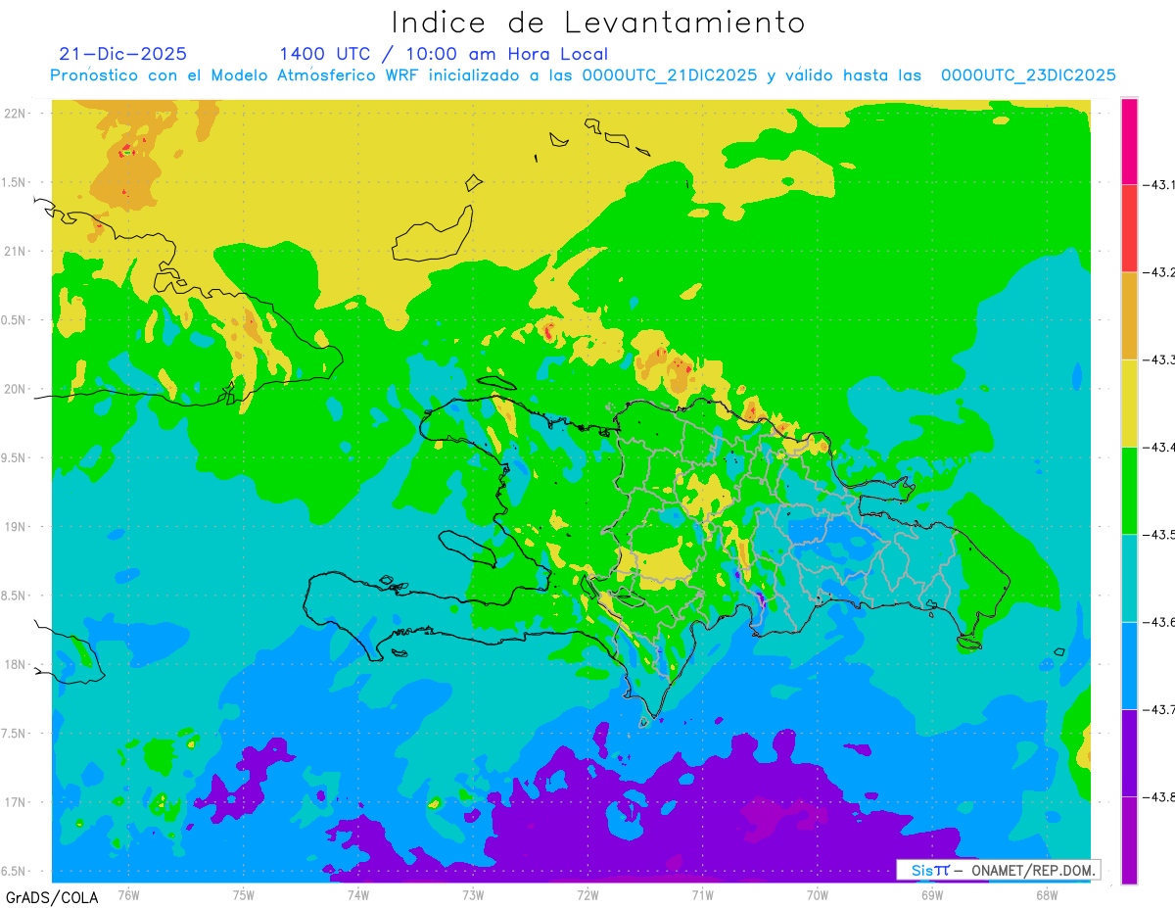Click the 68W longitude label

(x=1047, y=894)
